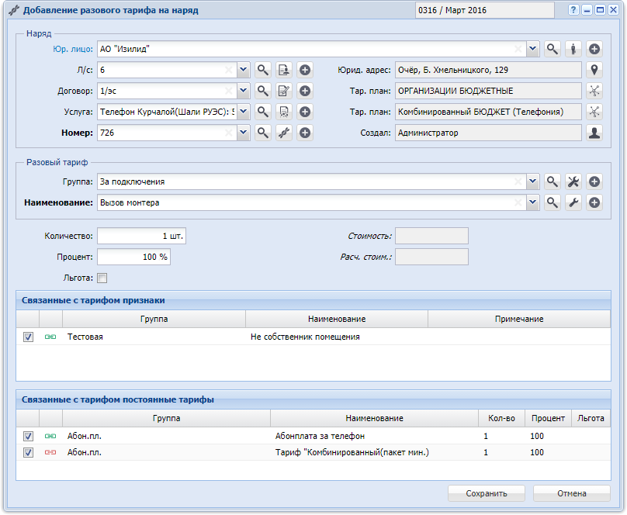627x515 pixels.
Task: Expand the Услуга dropdown arrow
Action: click(x=243, y=112)
